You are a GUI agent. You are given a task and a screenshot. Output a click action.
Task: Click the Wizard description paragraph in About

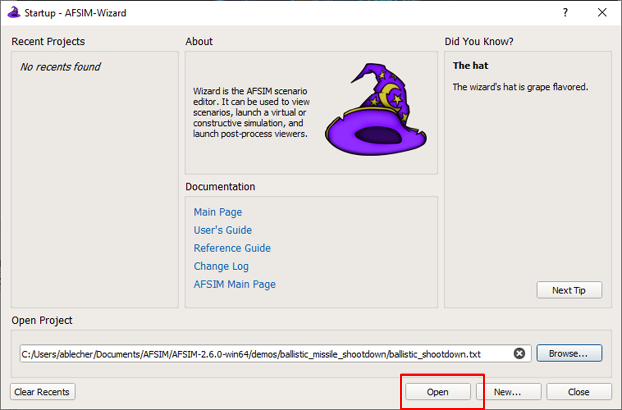pos(251,112)
